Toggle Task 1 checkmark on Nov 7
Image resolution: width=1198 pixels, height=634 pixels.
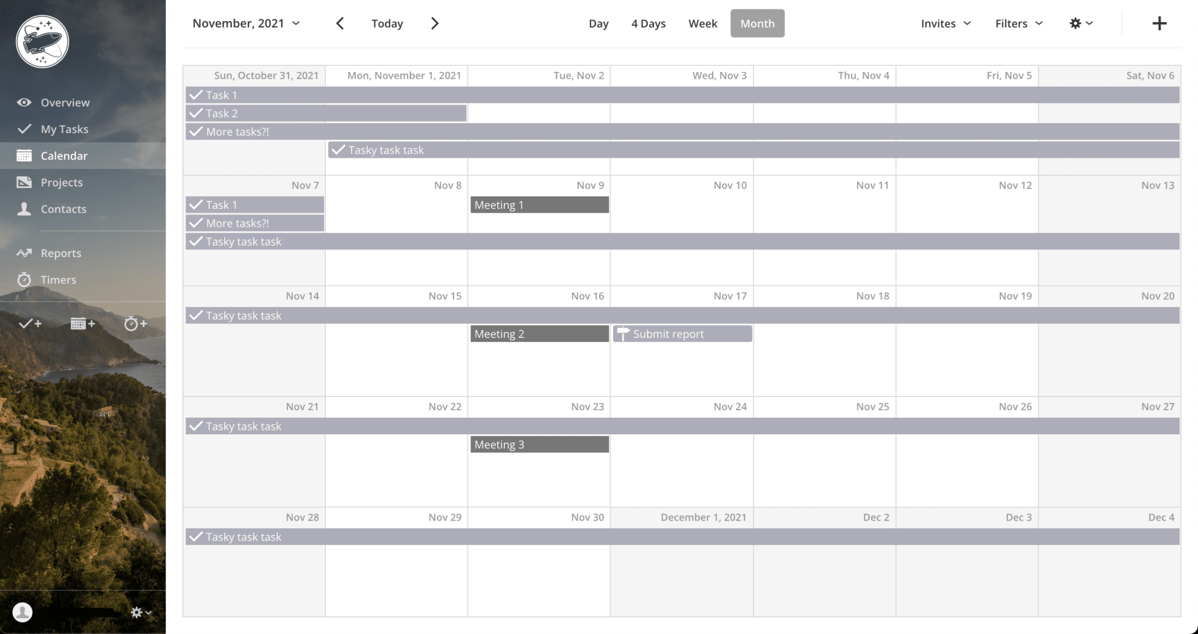click(196, 205)
